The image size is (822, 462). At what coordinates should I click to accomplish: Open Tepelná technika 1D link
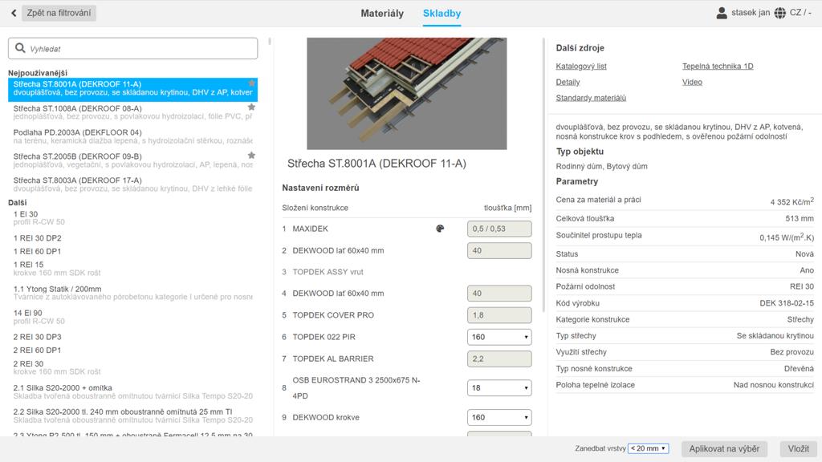pos(717,66)
